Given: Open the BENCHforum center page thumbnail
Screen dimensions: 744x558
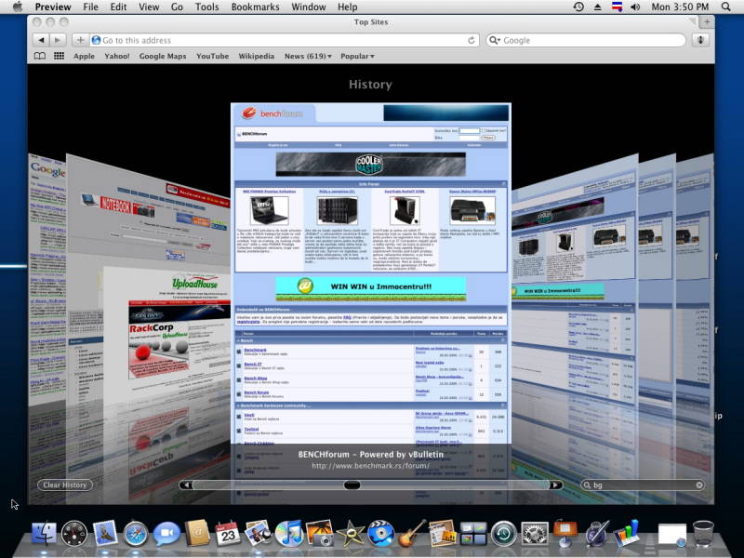Looking at the screenshot, I should (370, 272).
